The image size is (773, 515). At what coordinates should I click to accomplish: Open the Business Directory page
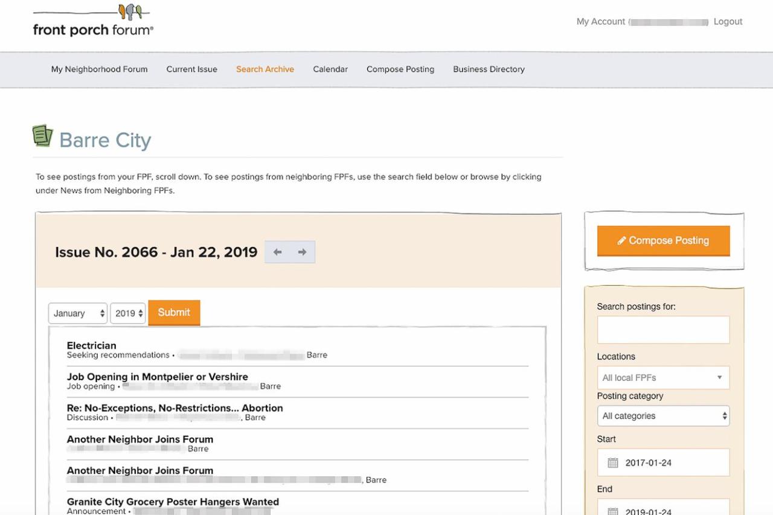(x=489, y=69)
